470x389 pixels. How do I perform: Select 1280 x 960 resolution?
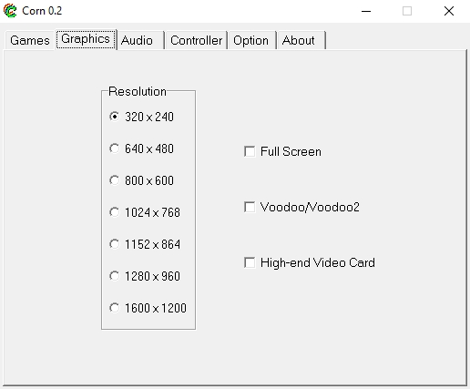pos(145,276)
